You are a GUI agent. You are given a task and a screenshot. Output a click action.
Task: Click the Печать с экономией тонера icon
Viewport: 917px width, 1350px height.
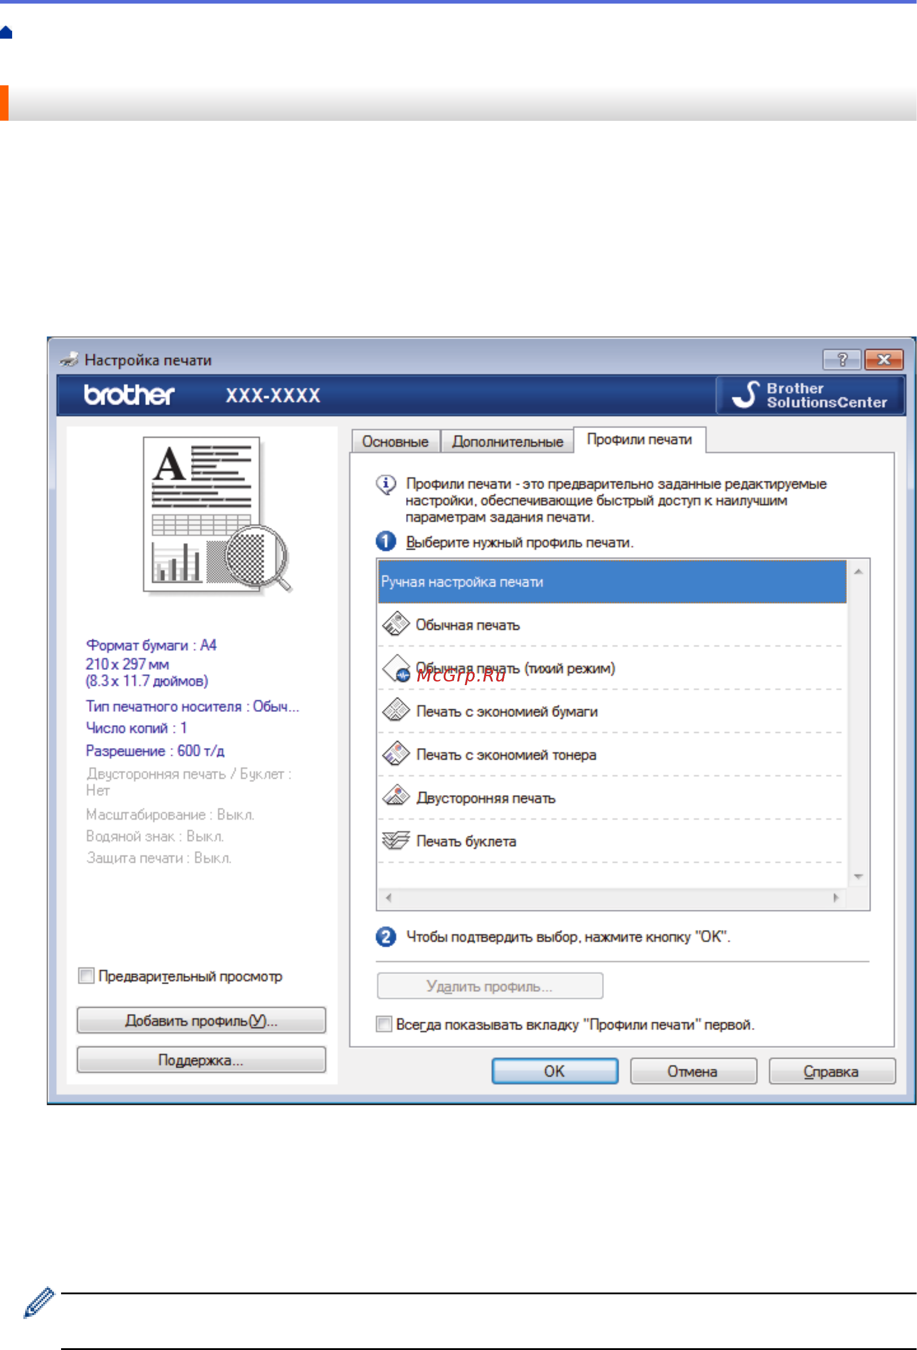(396, 753)
